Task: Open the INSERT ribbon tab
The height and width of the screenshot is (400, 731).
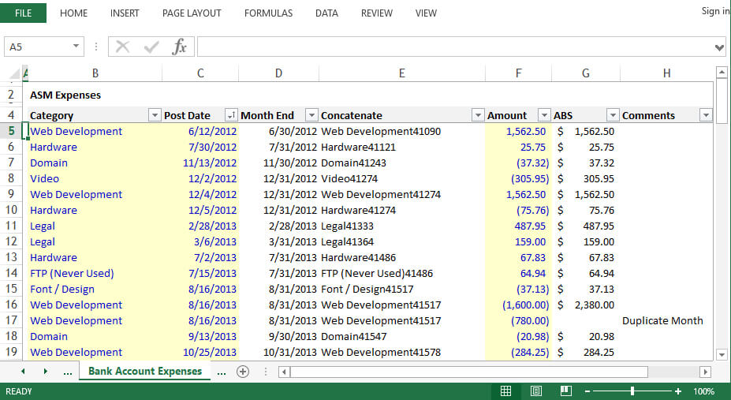Action: [x=125, y=13]
